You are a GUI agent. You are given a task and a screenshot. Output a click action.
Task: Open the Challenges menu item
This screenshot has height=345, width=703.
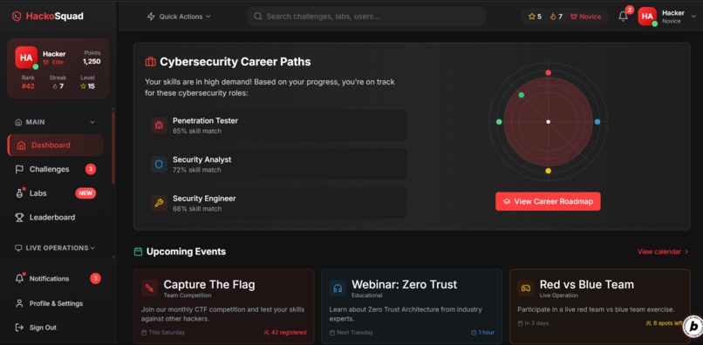coord(56,169)
